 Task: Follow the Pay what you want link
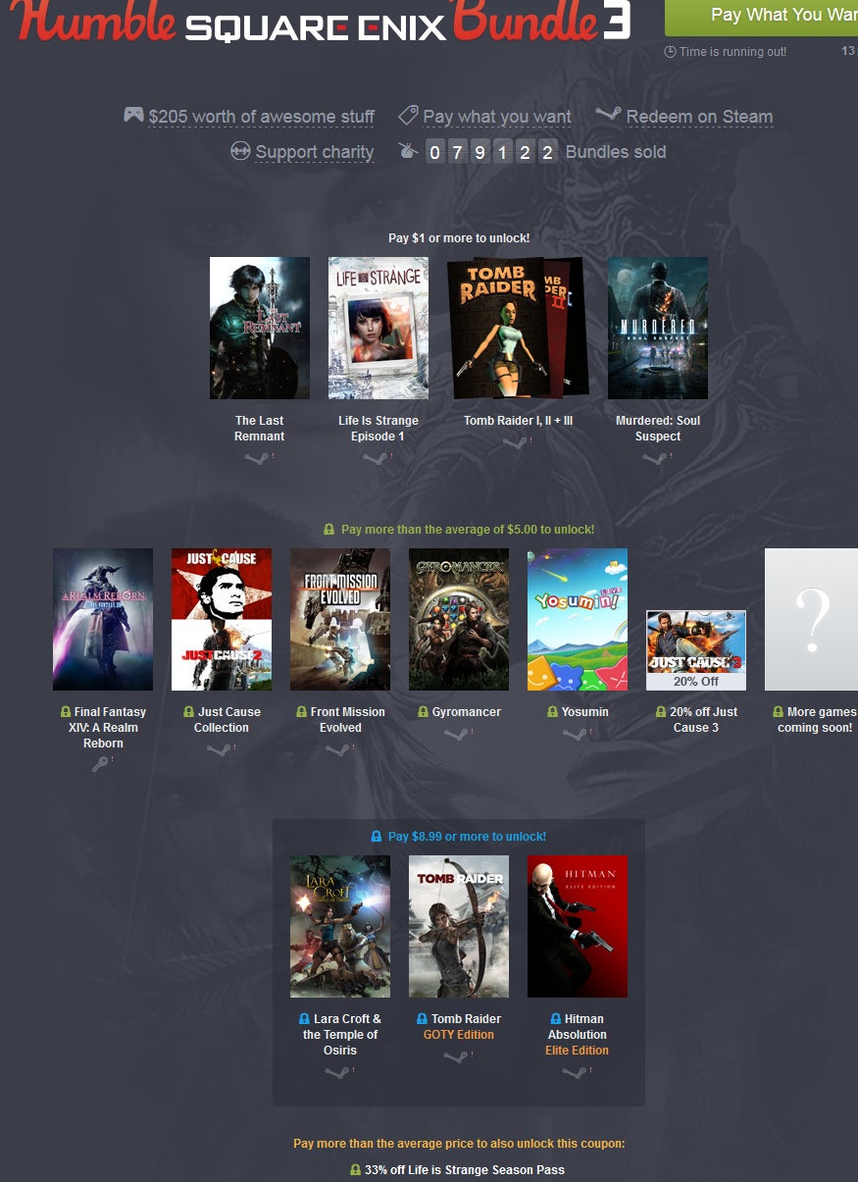click(497, 117)
